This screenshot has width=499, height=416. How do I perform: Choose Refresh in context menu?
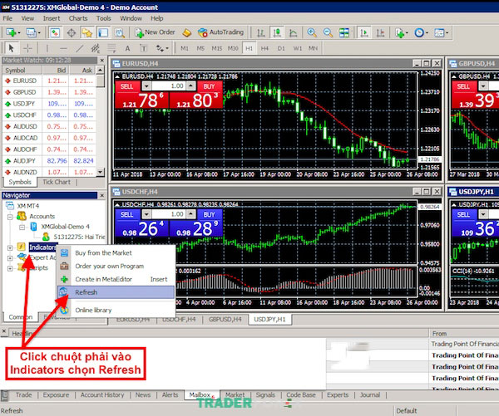click(x=116, y=292)
